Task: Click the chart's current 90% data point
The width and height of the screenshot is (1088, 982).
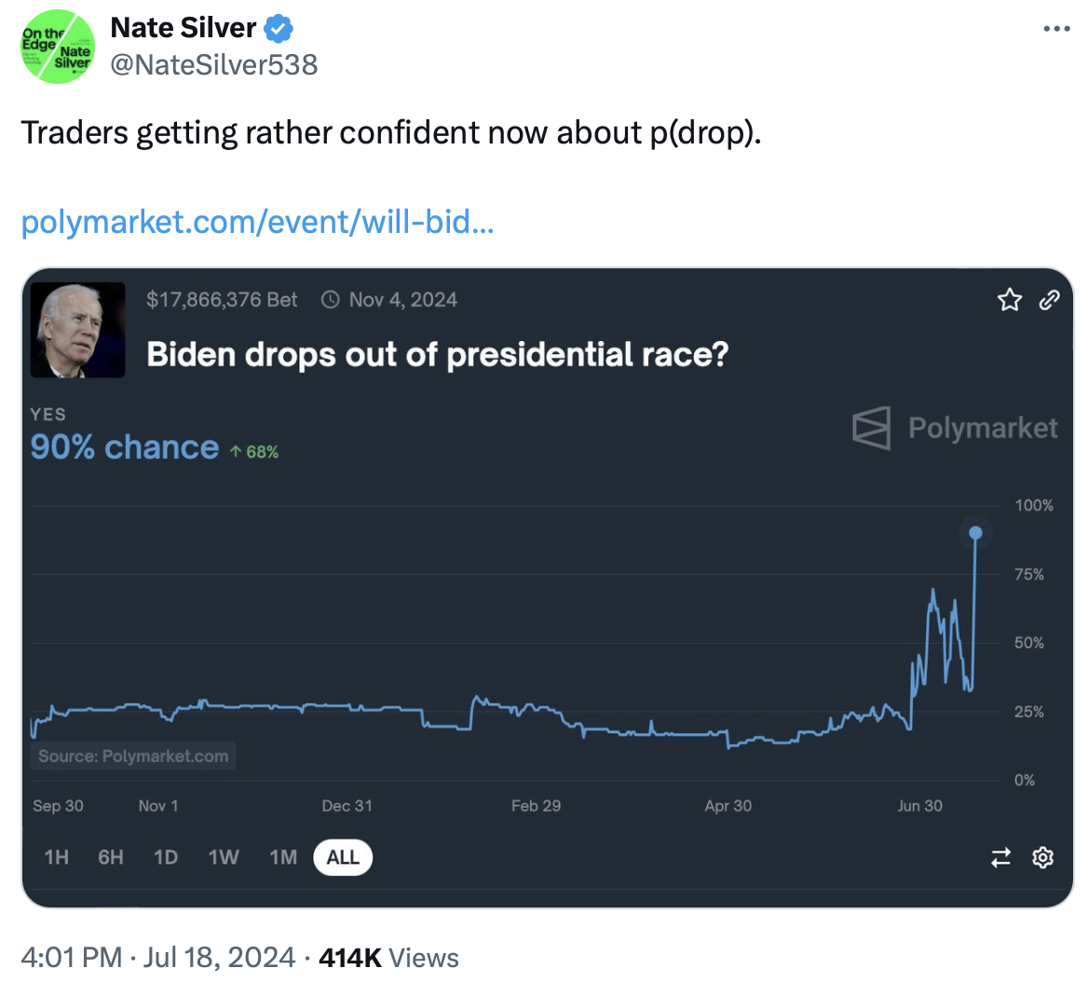Action: pyautogui.click(x=975, y=533)
